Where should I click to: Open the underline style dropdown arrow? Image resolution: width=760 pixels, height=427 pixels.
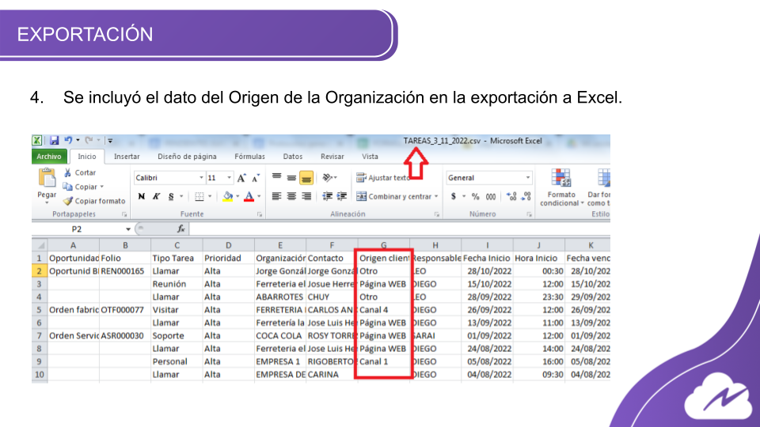click(x=182, y=196)
